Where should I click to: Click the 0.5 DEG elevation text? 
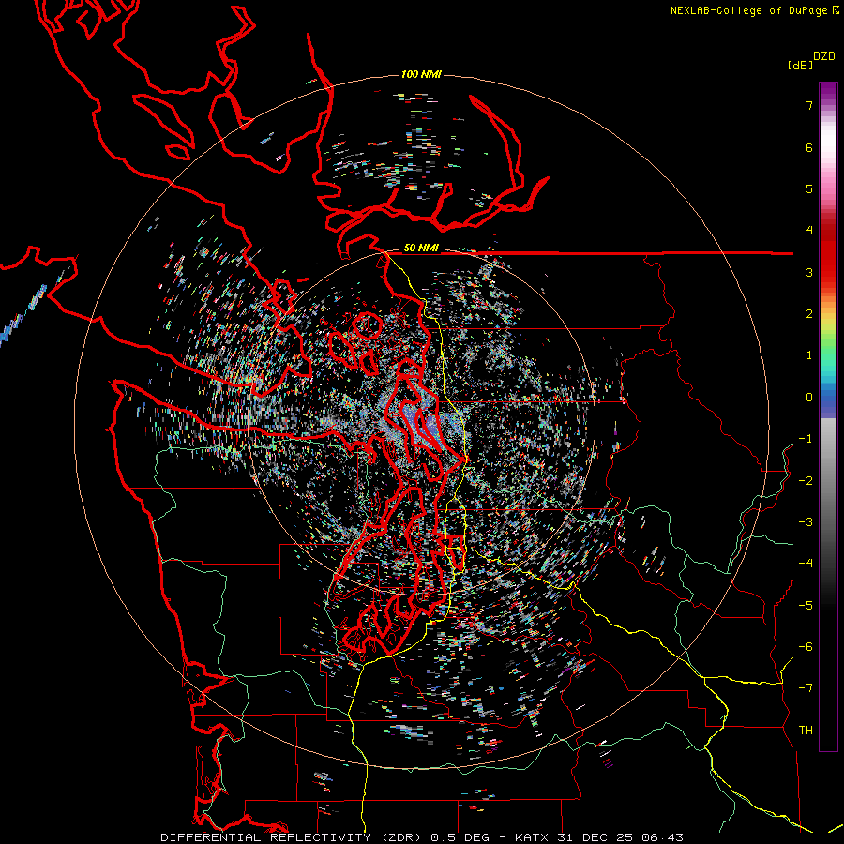pos(460,837)
